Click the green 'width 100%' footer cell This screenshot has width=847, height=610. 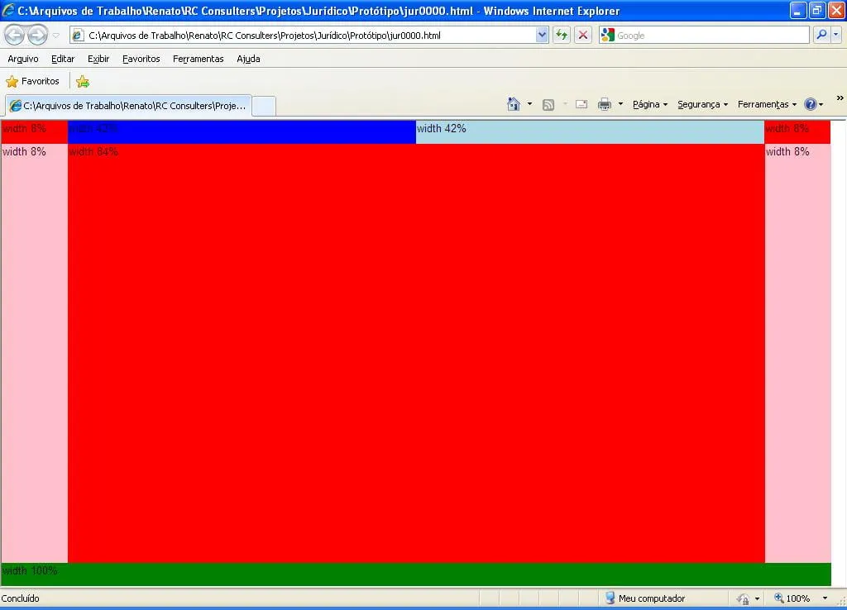416,574
